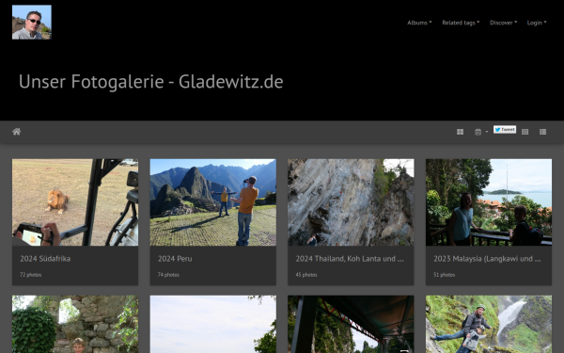Open the 2024 Peru Machu Picchu thumbnail
The height and width of the screenshot is (353, 564).
click(x=213, y=202)
